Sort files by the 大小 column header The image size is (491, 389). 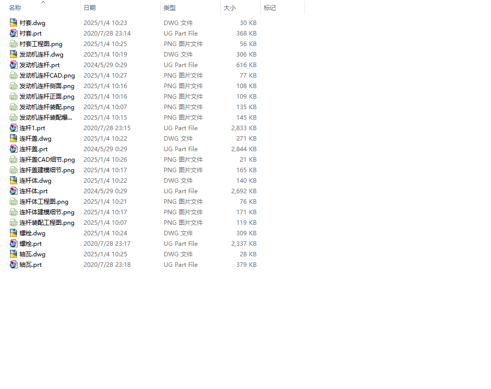230,8
